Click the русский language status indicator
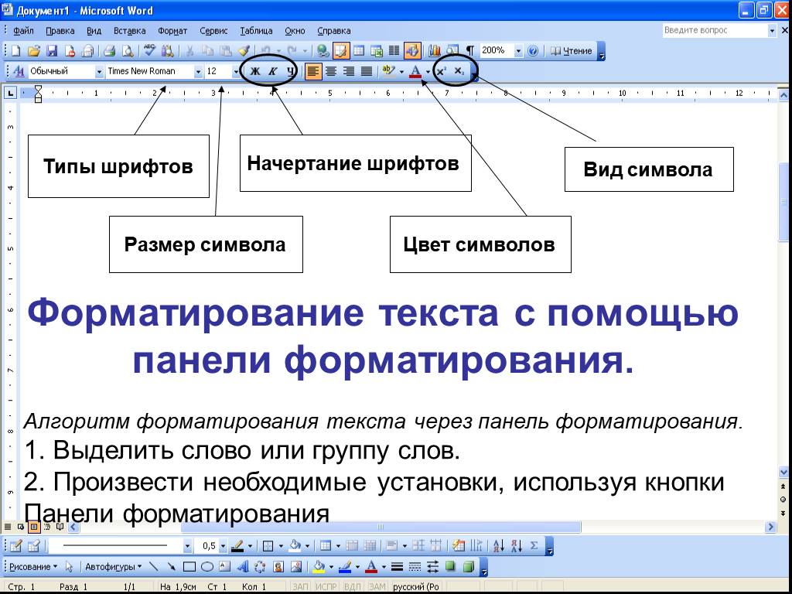 416,587
